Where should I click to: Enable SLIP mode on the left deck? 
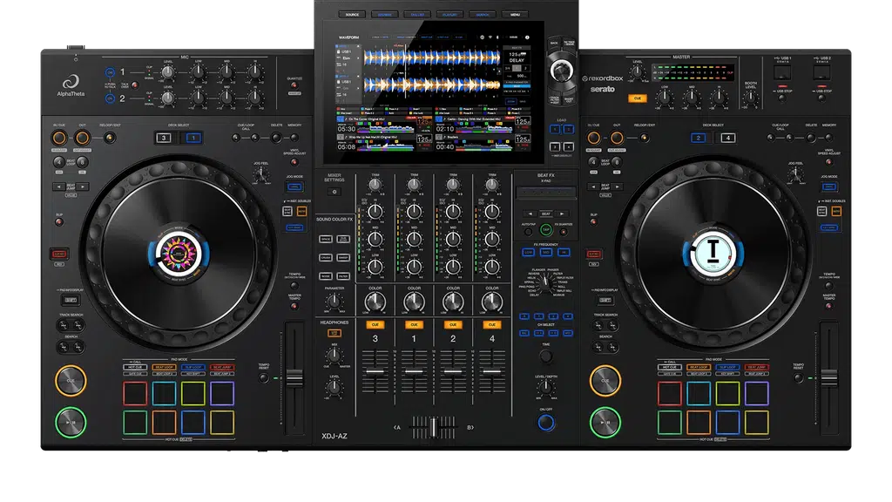coord(59,221)
